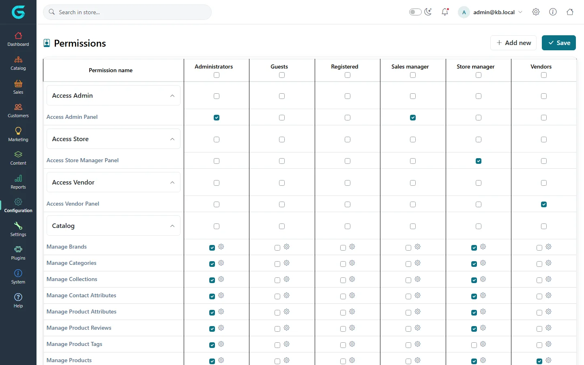Open gear settings for Sales manager Manage Product Reviews
Image resolution: width=584 pixels, height=365 pixels.
pyautogui.click(x=418, y=328)
